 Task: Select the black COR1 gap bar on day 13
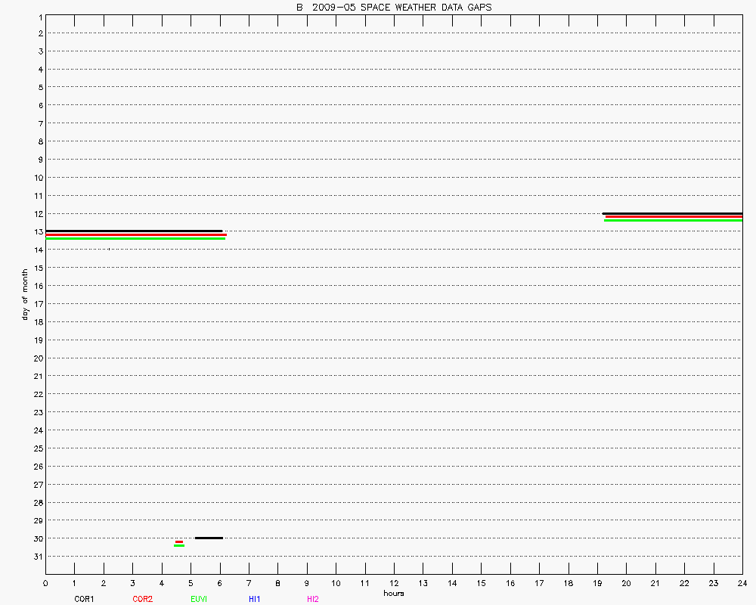(134, 231)
